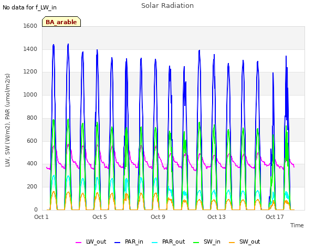The image size is (336, 252).
Task: Click the 1200 y-axis tick label
Action: click(30, 72)
